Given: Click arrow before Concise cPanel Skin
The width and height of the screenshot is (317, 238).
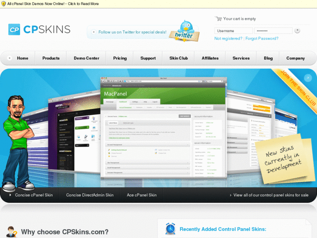Looking at the screenshot, I should click(x=10, y=195).
